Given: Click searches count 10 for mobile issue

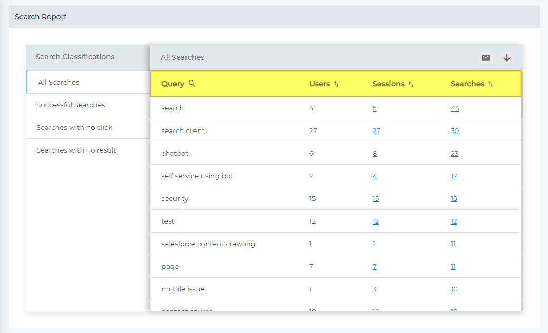Looking at the screenshot, I should [x=454, y=289].
